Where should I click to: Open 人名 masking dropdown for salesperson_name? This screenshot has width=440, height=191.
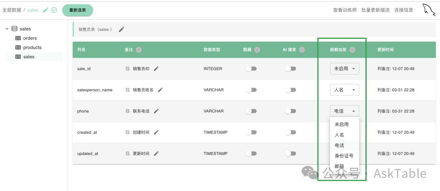pyautogui.click(x=344, y=90)
